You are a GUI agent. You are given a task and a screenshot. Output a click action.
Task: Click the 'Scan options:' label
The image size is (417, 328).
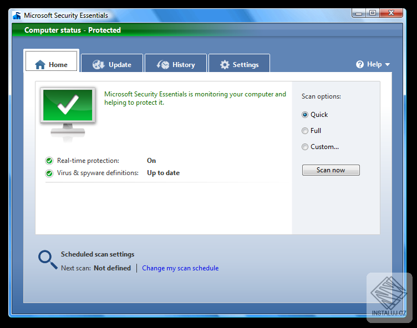321,96
